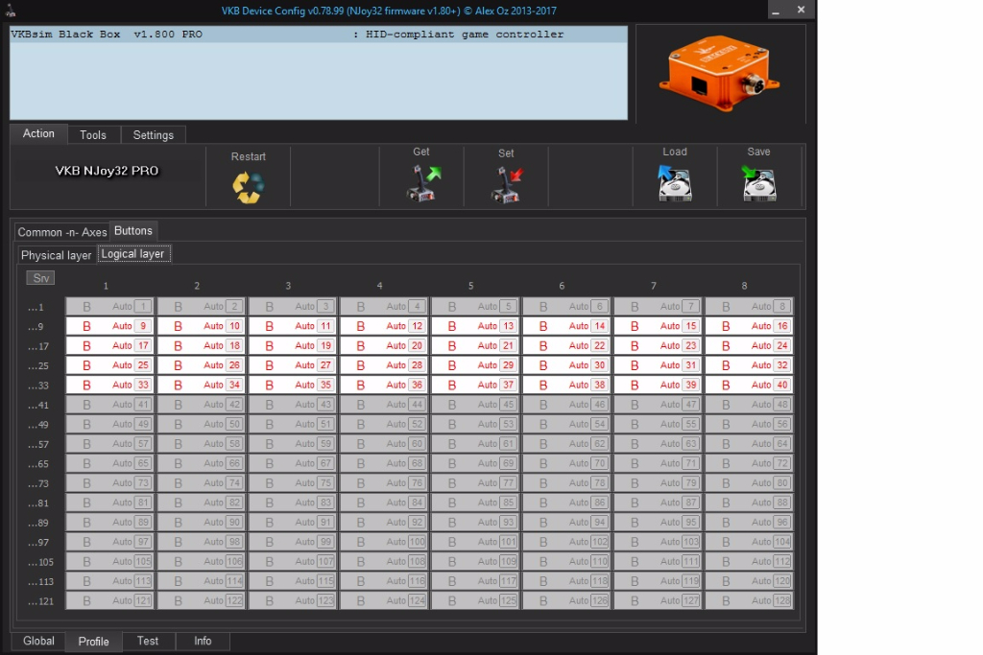The width and height of the screenshot is (983, 655).
Task: Click the B icon of button 25
Action: click(86, 365)
